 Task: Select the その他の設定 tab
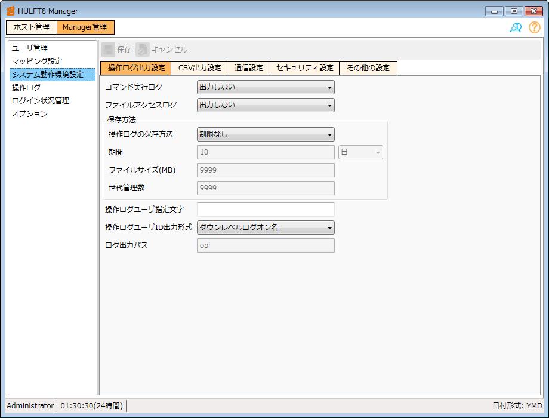click(x=368, y=68)
